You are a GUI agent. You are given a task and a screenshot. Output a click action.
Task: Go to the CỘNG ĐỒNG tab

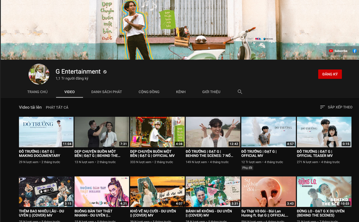click(x=149, y=92)
